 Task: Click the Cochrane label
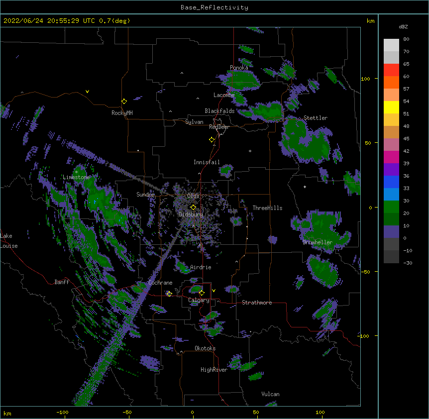pos(160,283)
